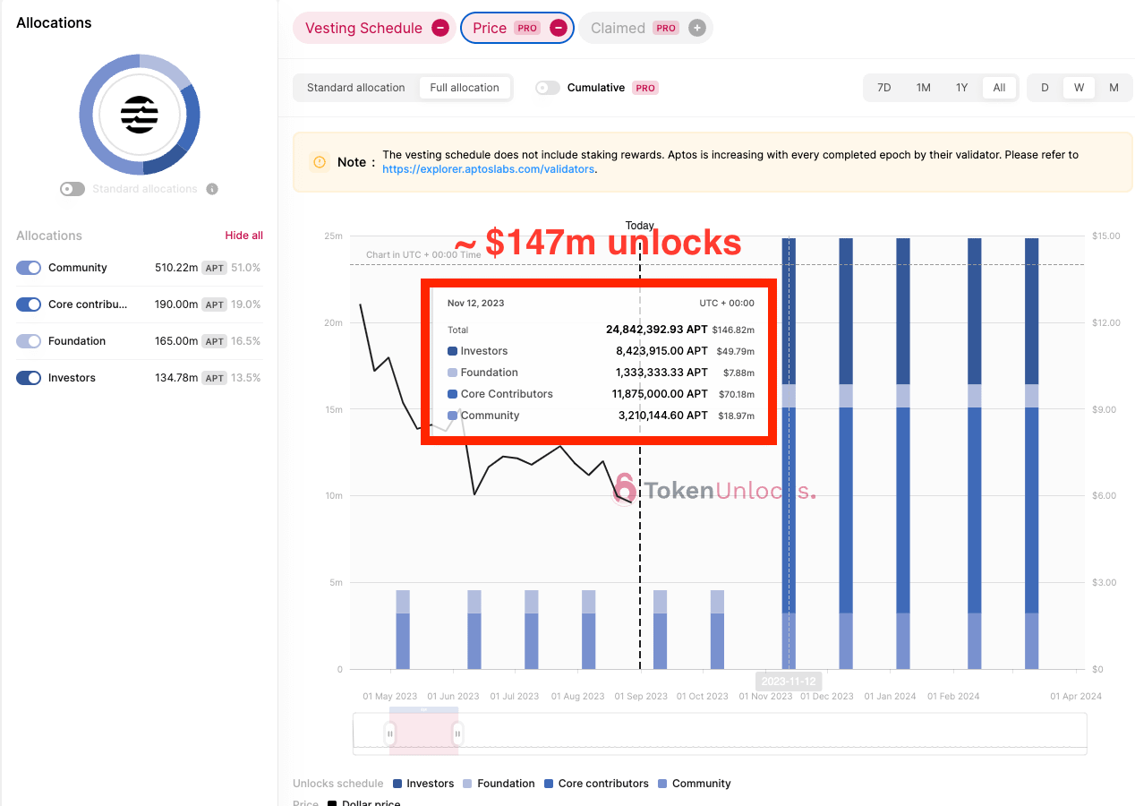Click the 165.00m Foundation value
The height and width of the screenshot is (806, 1135).
tap(176, 341)
